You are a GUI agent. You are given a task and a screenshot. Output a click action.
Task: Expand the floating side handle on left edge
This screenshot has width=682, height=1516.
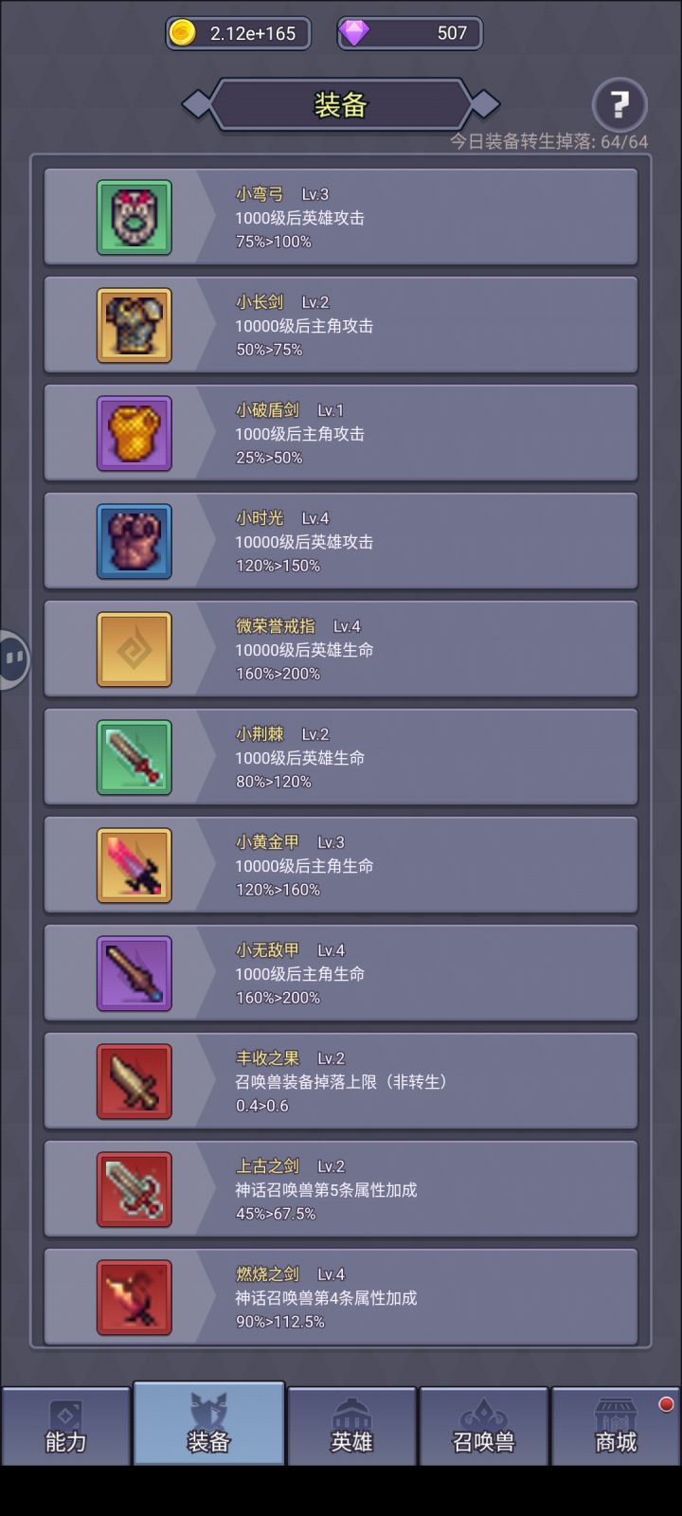tap(13, 659)
